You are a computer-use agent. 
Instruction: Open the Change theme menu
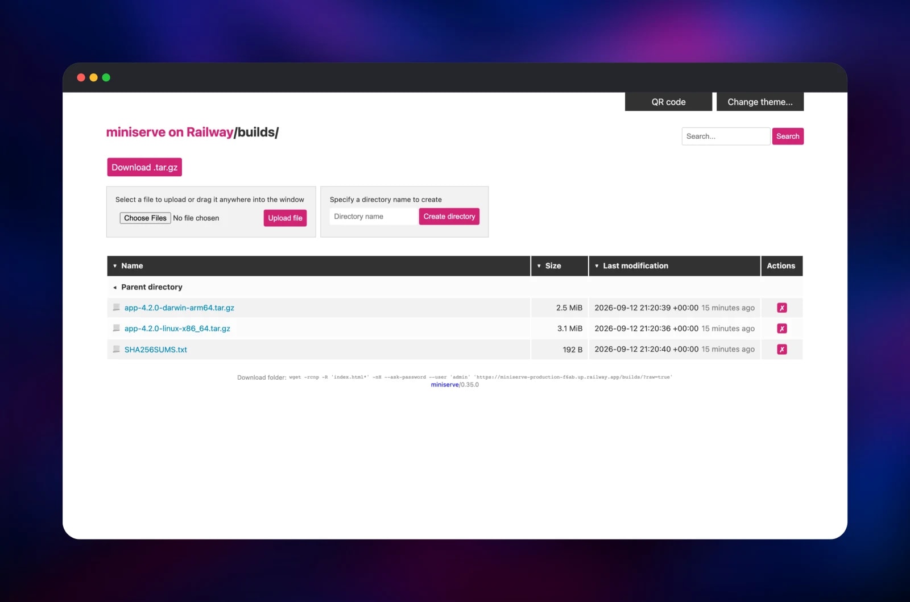click(x=760, y=102)
